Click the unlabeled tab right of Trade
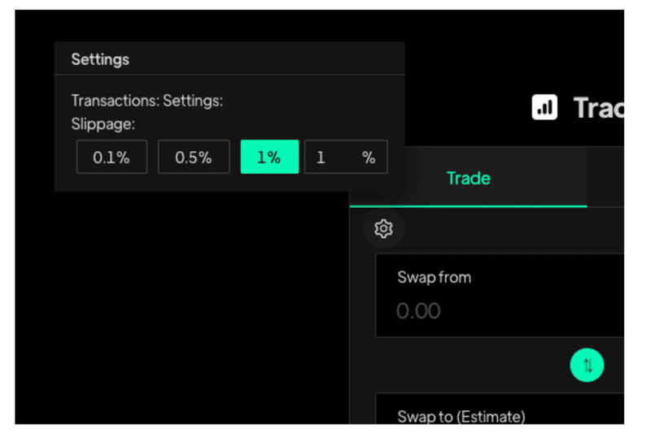651x437 pixels. coord(605,176)
